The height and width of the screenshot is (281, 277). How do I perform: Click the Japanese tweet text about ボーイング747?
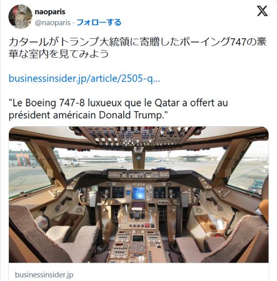137,48
